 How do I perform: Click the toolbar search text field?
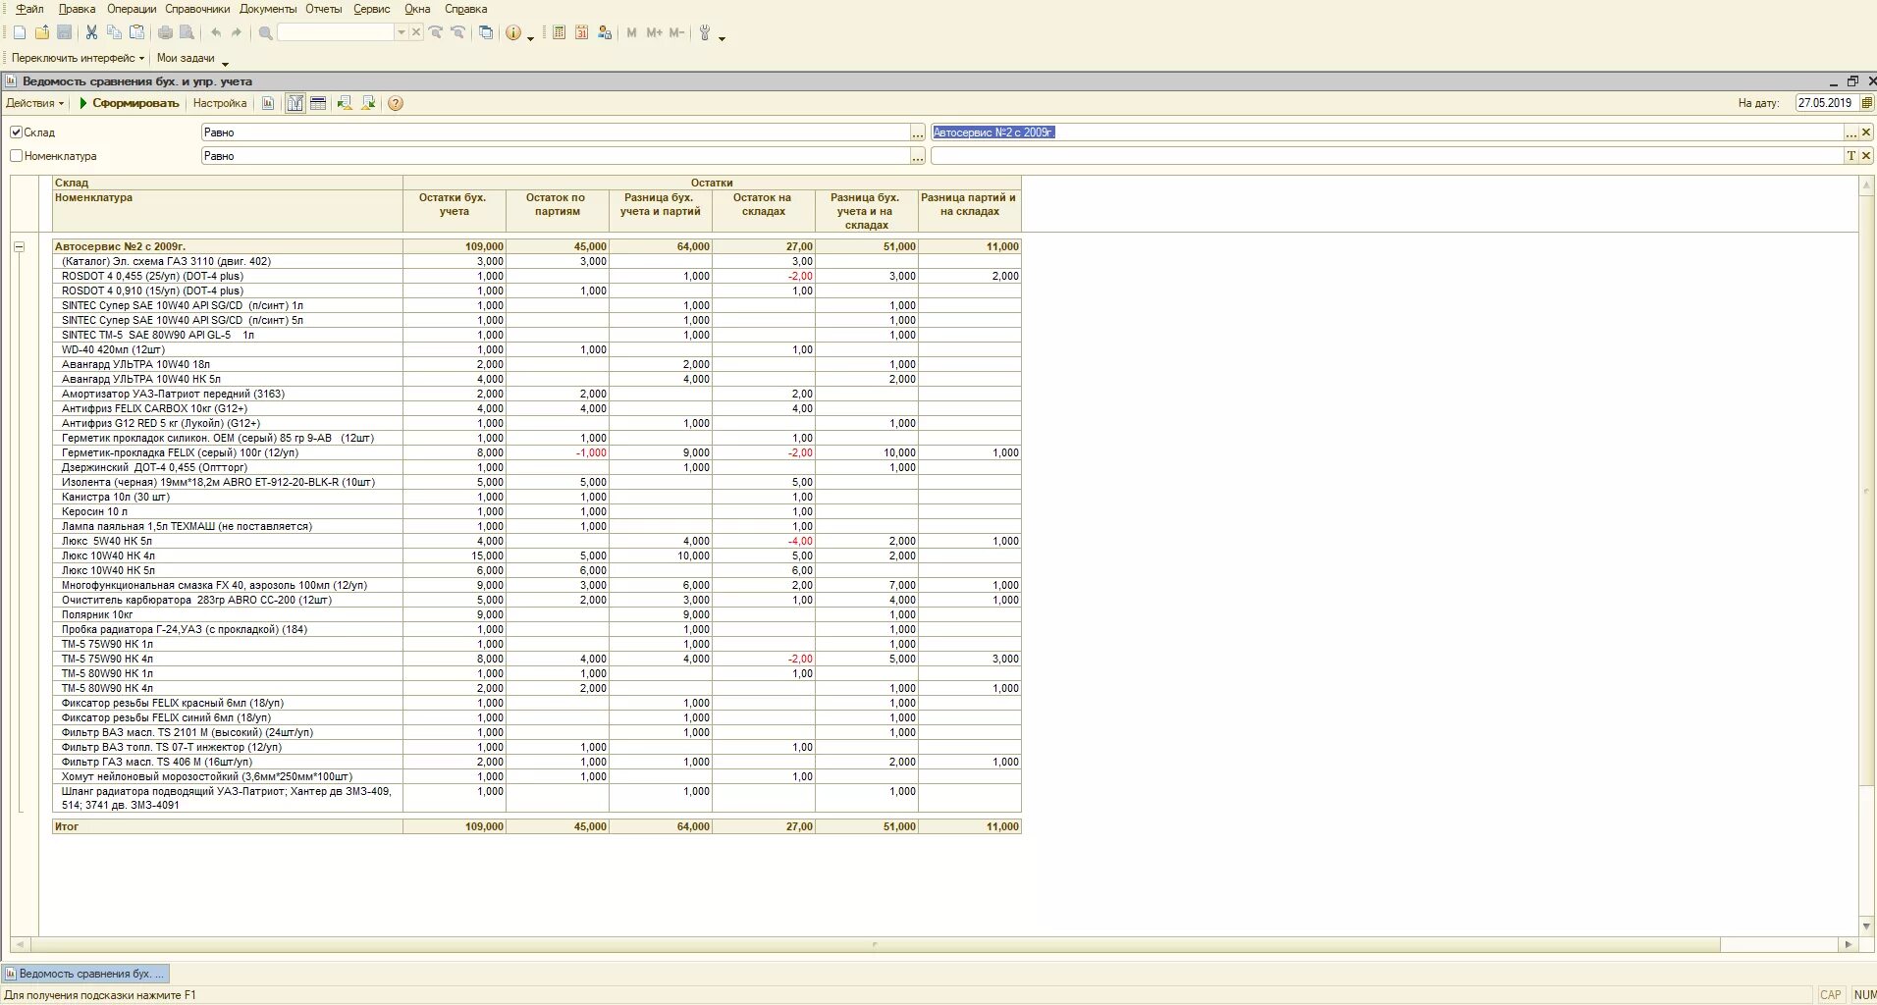click(x=336, y=32)
